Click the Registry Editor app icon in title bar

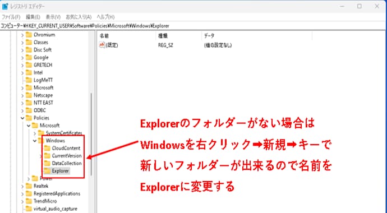pos(5,6)
